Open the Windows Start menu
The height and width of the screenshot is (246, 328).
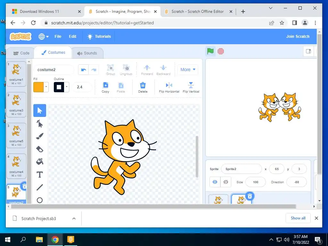pos(8,240)
